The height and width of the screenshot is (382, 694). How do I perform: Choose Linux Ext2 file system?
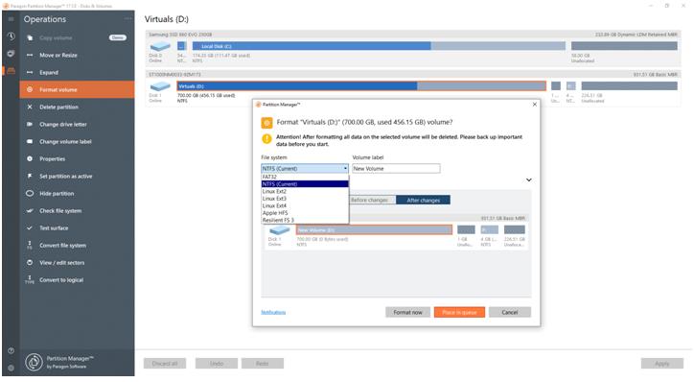coord(305,191)
